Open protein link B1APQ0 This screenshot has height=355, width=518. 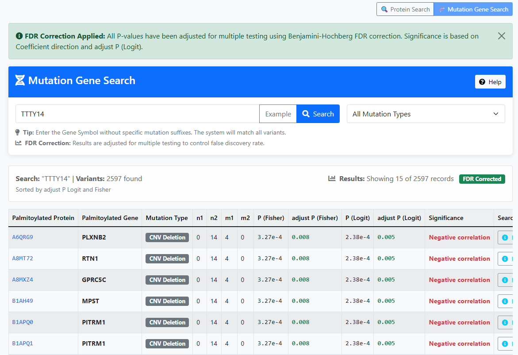coord(23,322)
